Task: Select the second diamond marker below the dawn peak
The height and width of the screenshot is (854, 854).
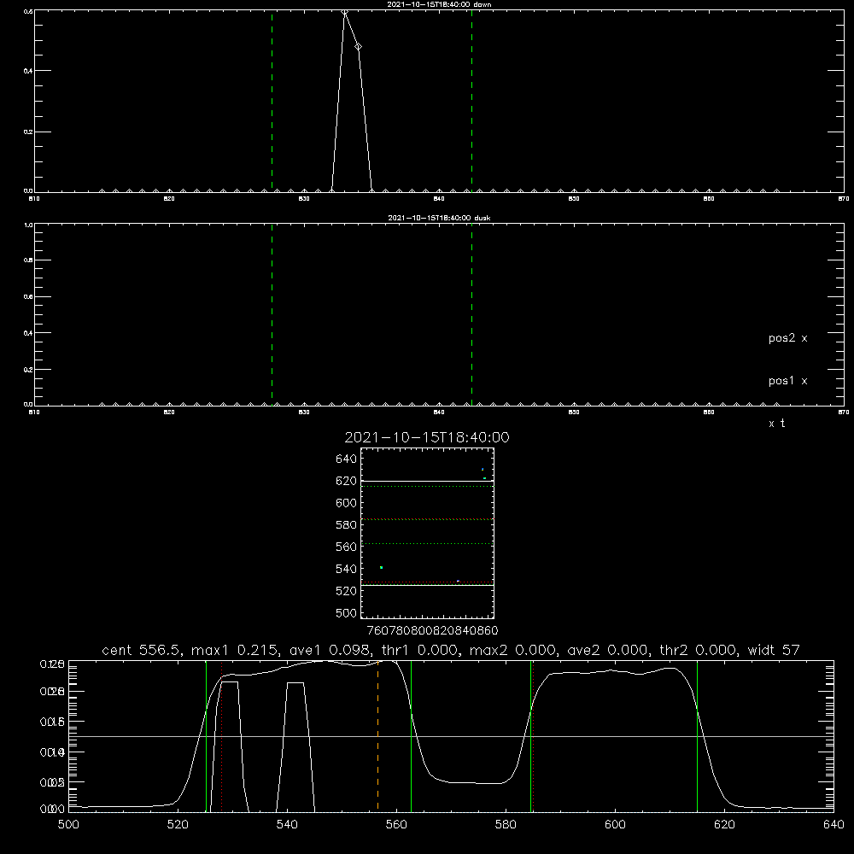Action: pyautogui.click(x=358, y=47)
